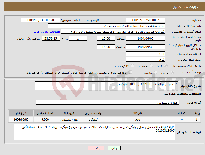
Task: Click the remaining time 23:59:15 field
Action: pos(51,38)
